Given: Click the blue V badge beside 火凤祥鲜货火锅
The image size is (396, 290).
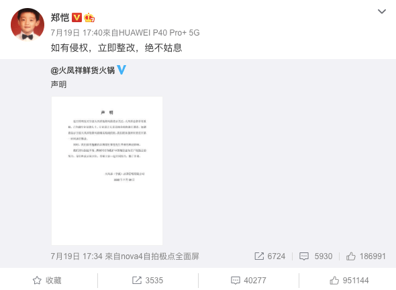Looking at the screenshot, I should coord(121,70).
